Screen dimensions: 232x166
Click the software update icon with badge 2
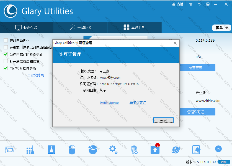pos(155,150)
